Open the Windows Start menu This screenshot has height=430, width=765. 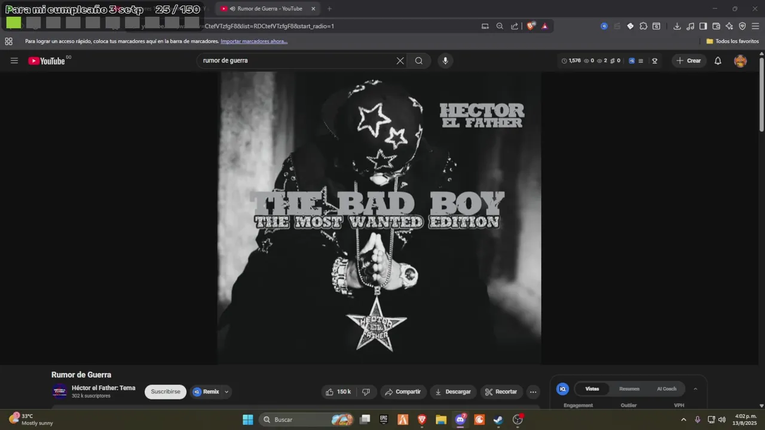(248, 419)
